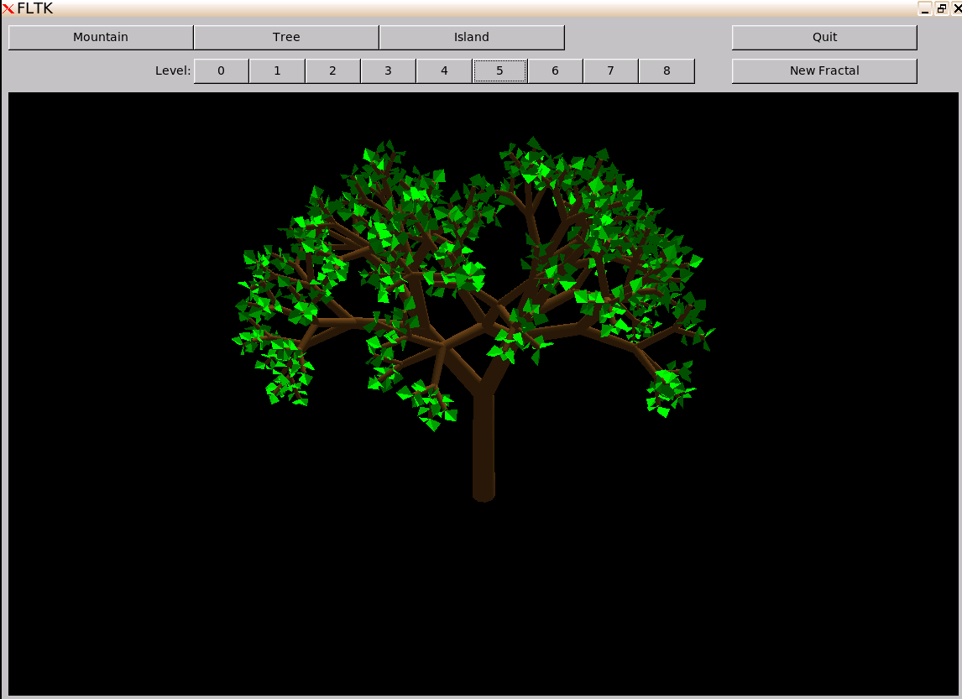Choose the Island fractal button
This screenshot has width=962, height=699.
[x=471, y=37]
